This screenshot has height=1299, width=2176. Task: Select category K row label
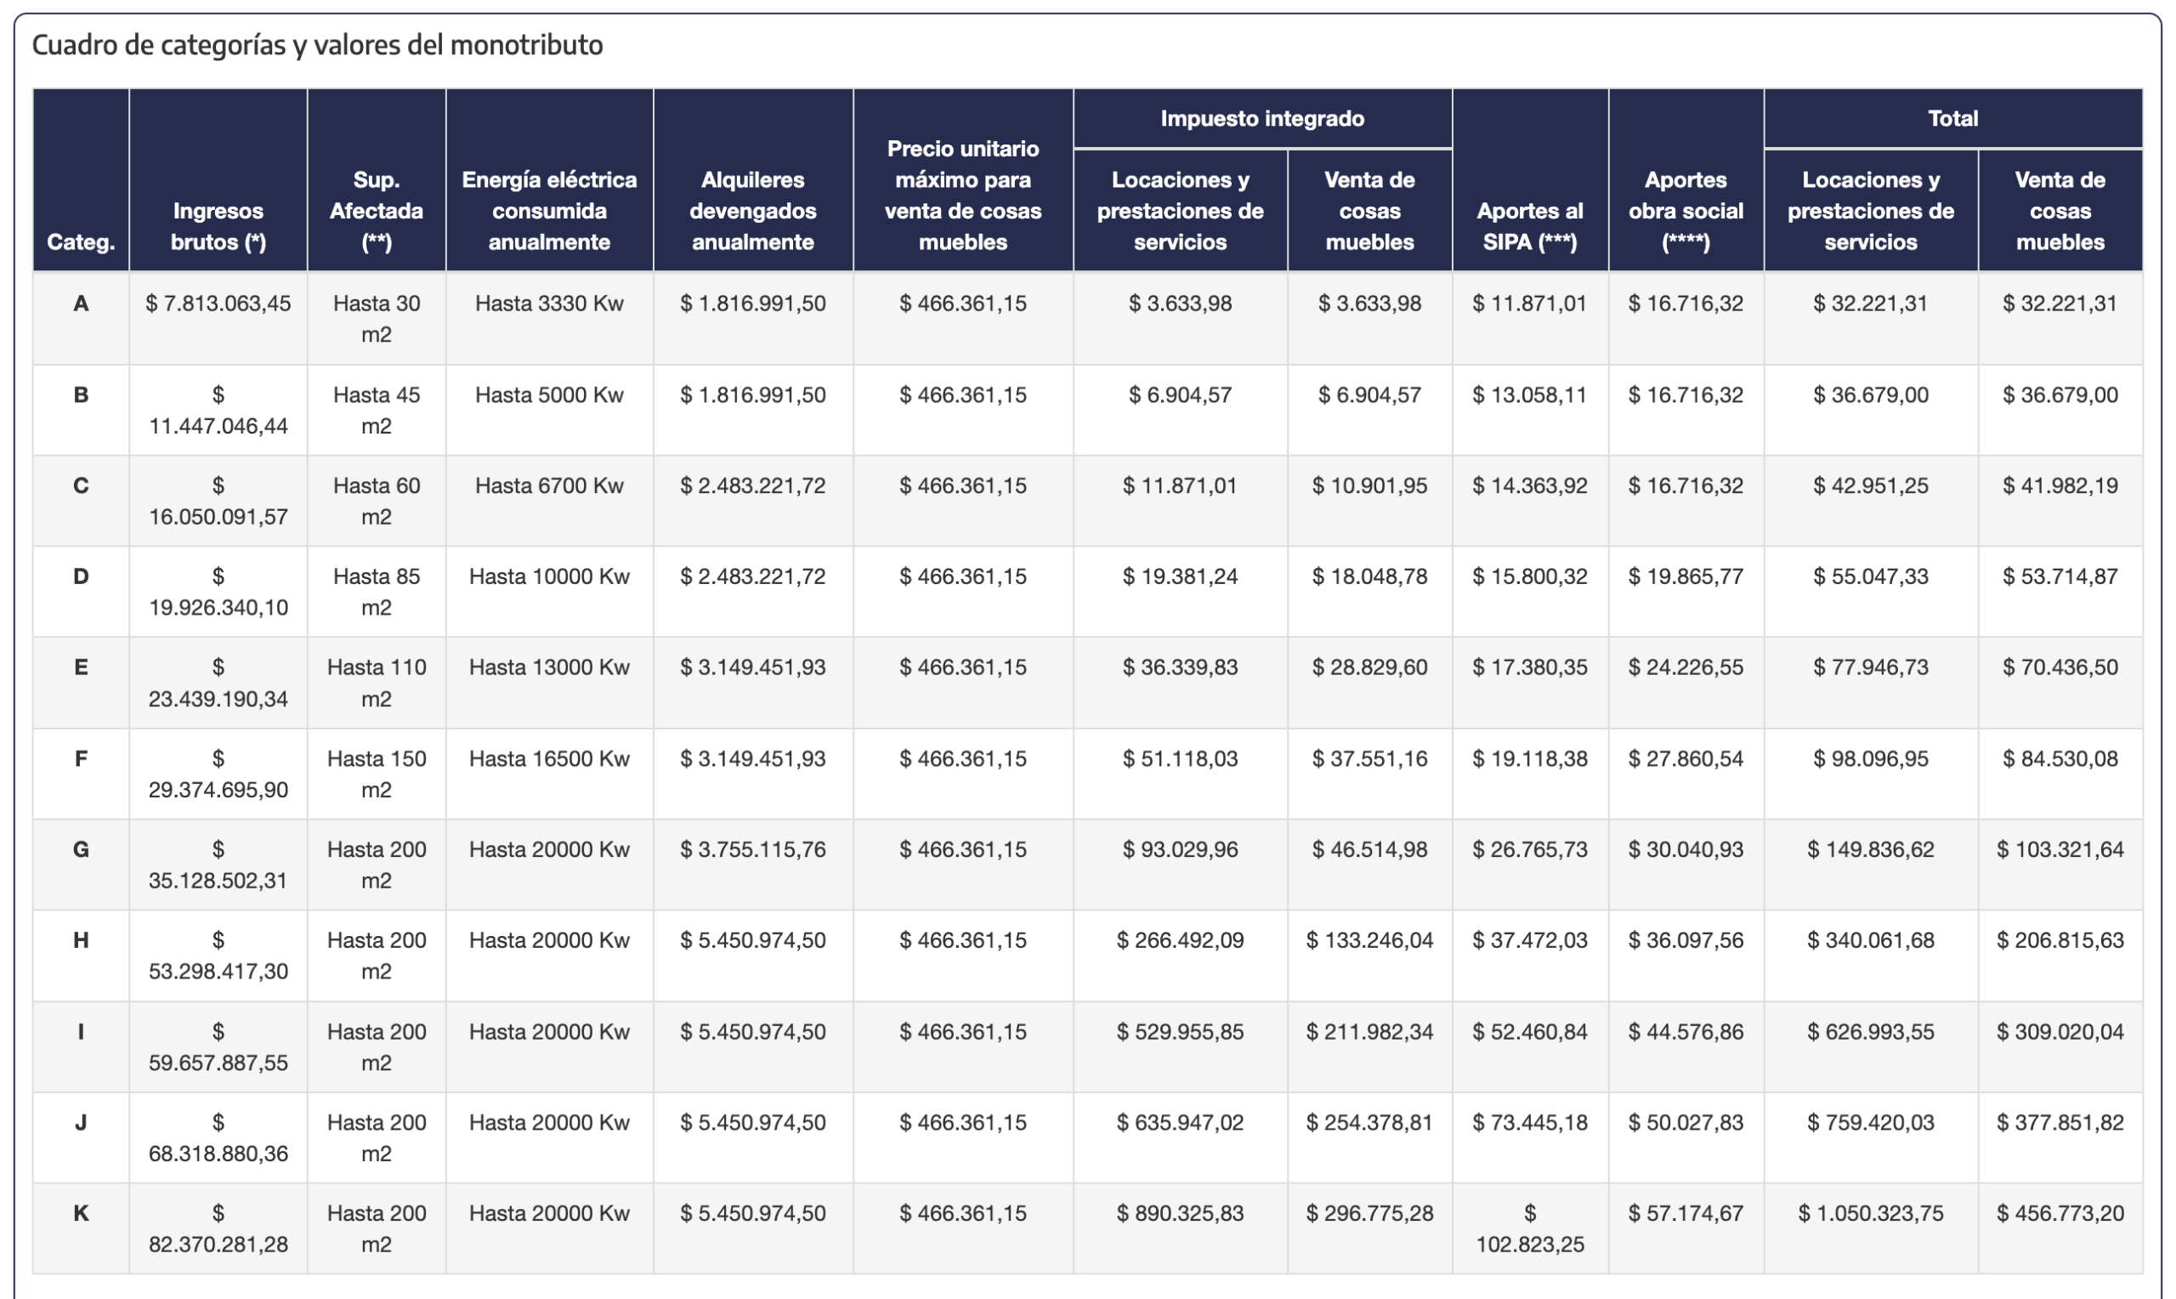pyautogui.click(x=81, y=1213)
